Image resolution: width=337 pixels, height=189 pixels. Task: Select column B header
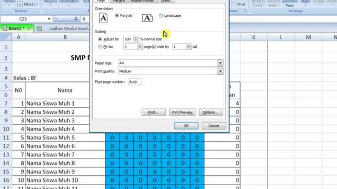coord(65,37)
